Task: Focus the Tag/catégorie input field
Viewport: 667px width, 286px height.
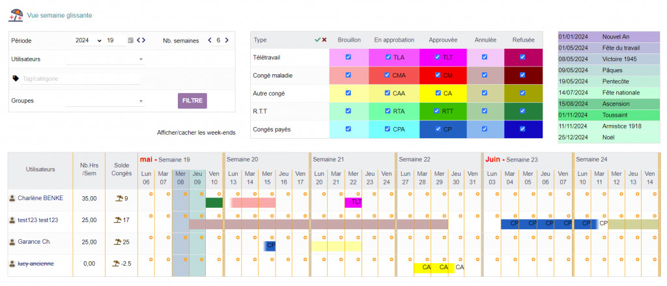Action: [x=81, y=79]
